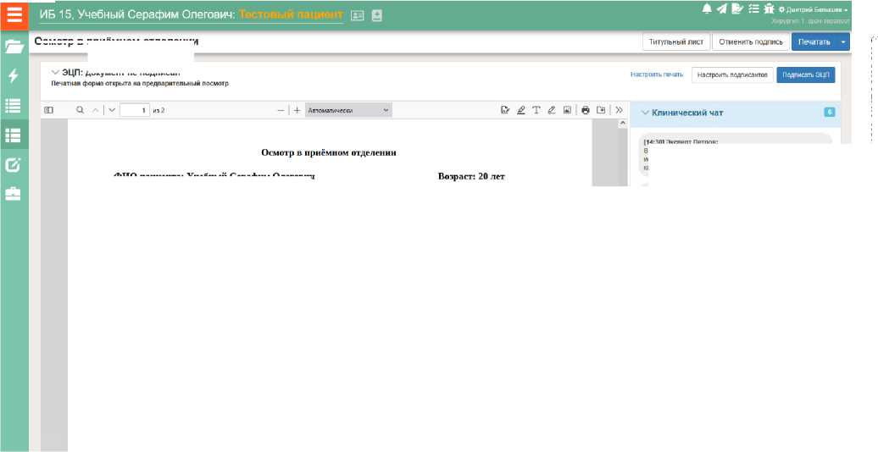The image size is (878, 452).
Task: Toggle the PDF viewer sidebar
Action: (x=48, y=110)
